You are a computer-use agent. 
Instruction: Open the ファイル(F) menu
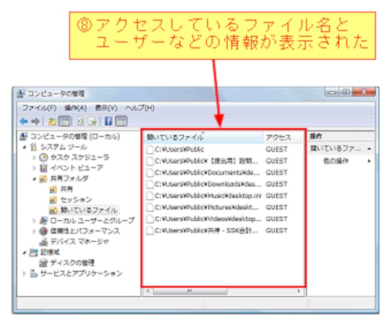[39, 108]
